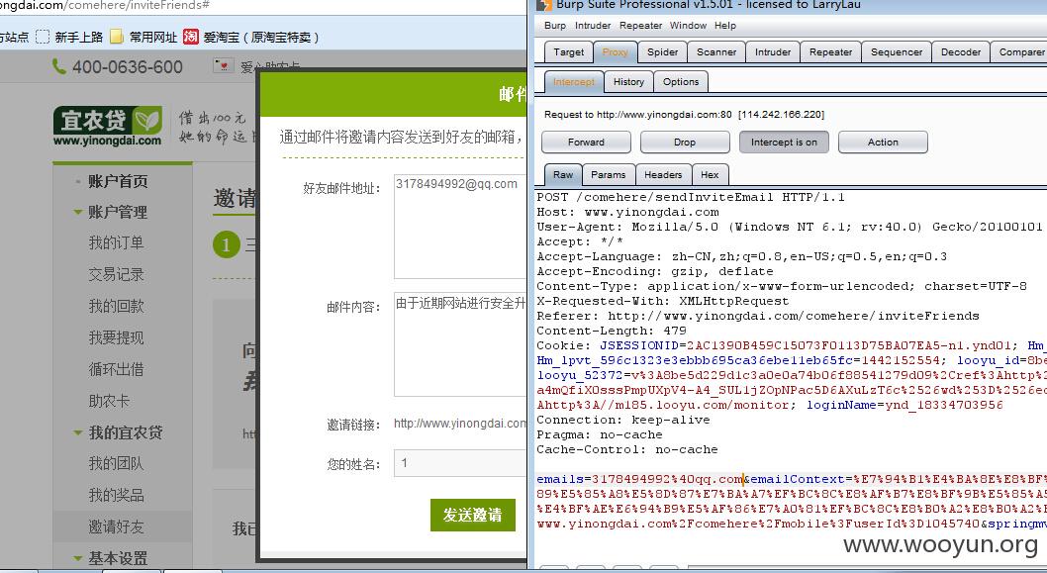This screenshot has width=1047, height=573.
Task: Open the Repeater menu in the menu bar
Action: 640,26
